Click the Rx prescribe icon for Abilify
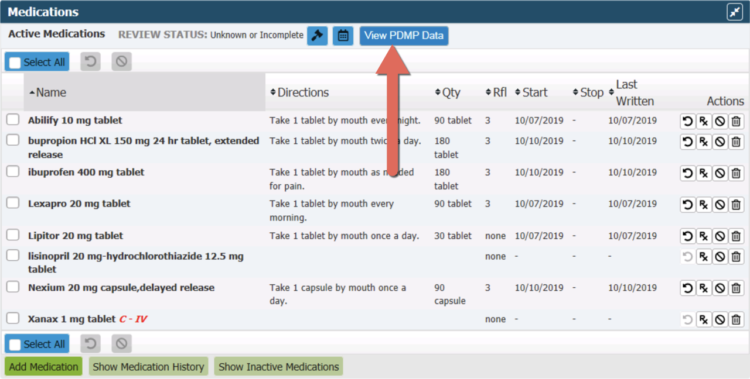The width and height of the screenshot is (750, 379). [704, 122]
